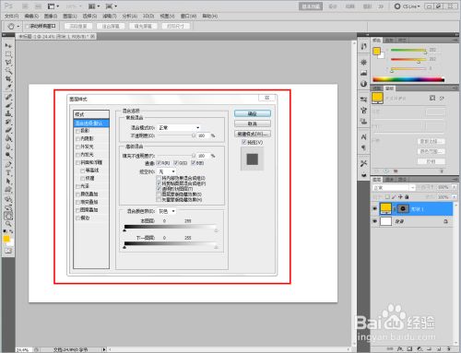This screenshot has height=353, width=461.
Task: Select the Lasso tool
Action: pos(8,63)
